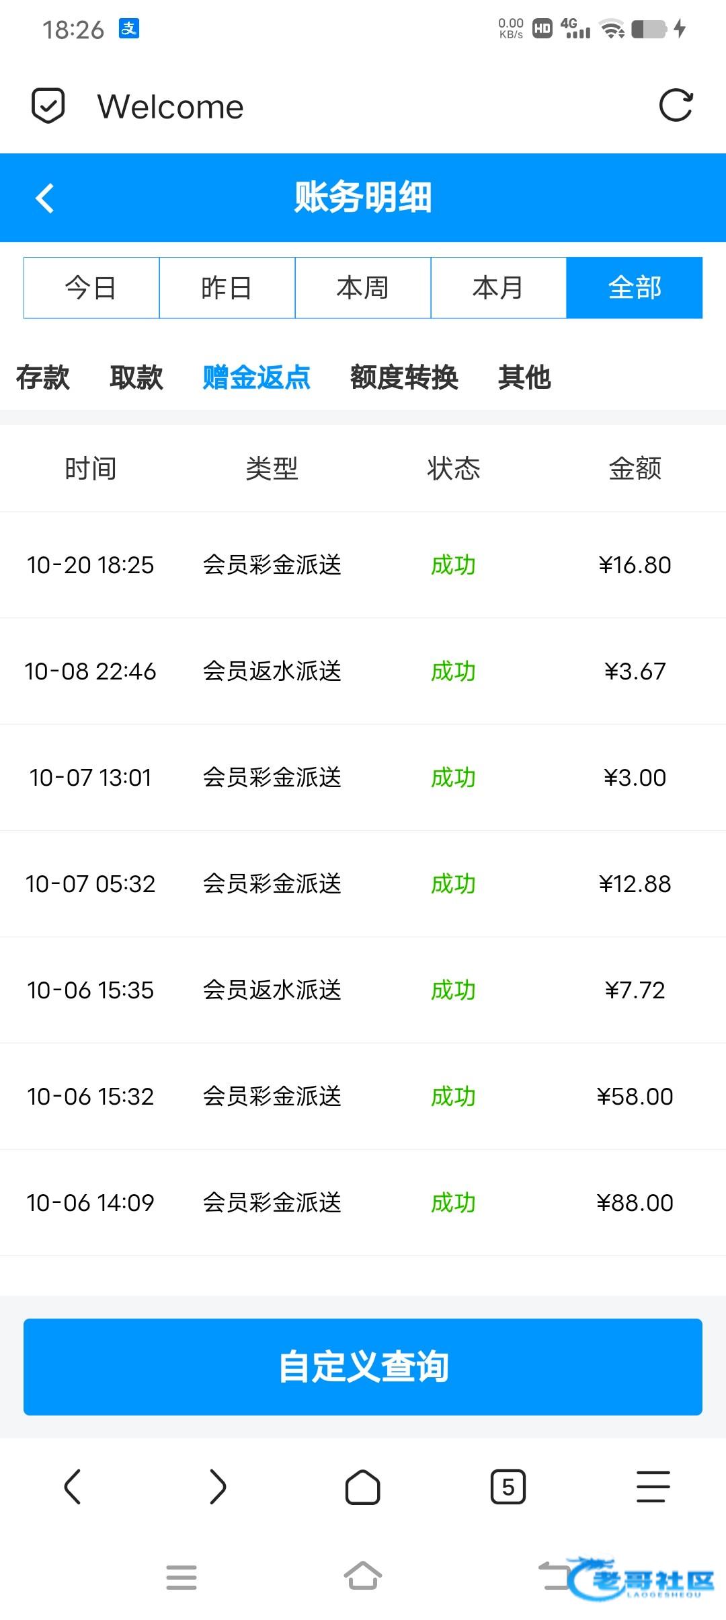Go back using the blue header arrow

[44, 198]
